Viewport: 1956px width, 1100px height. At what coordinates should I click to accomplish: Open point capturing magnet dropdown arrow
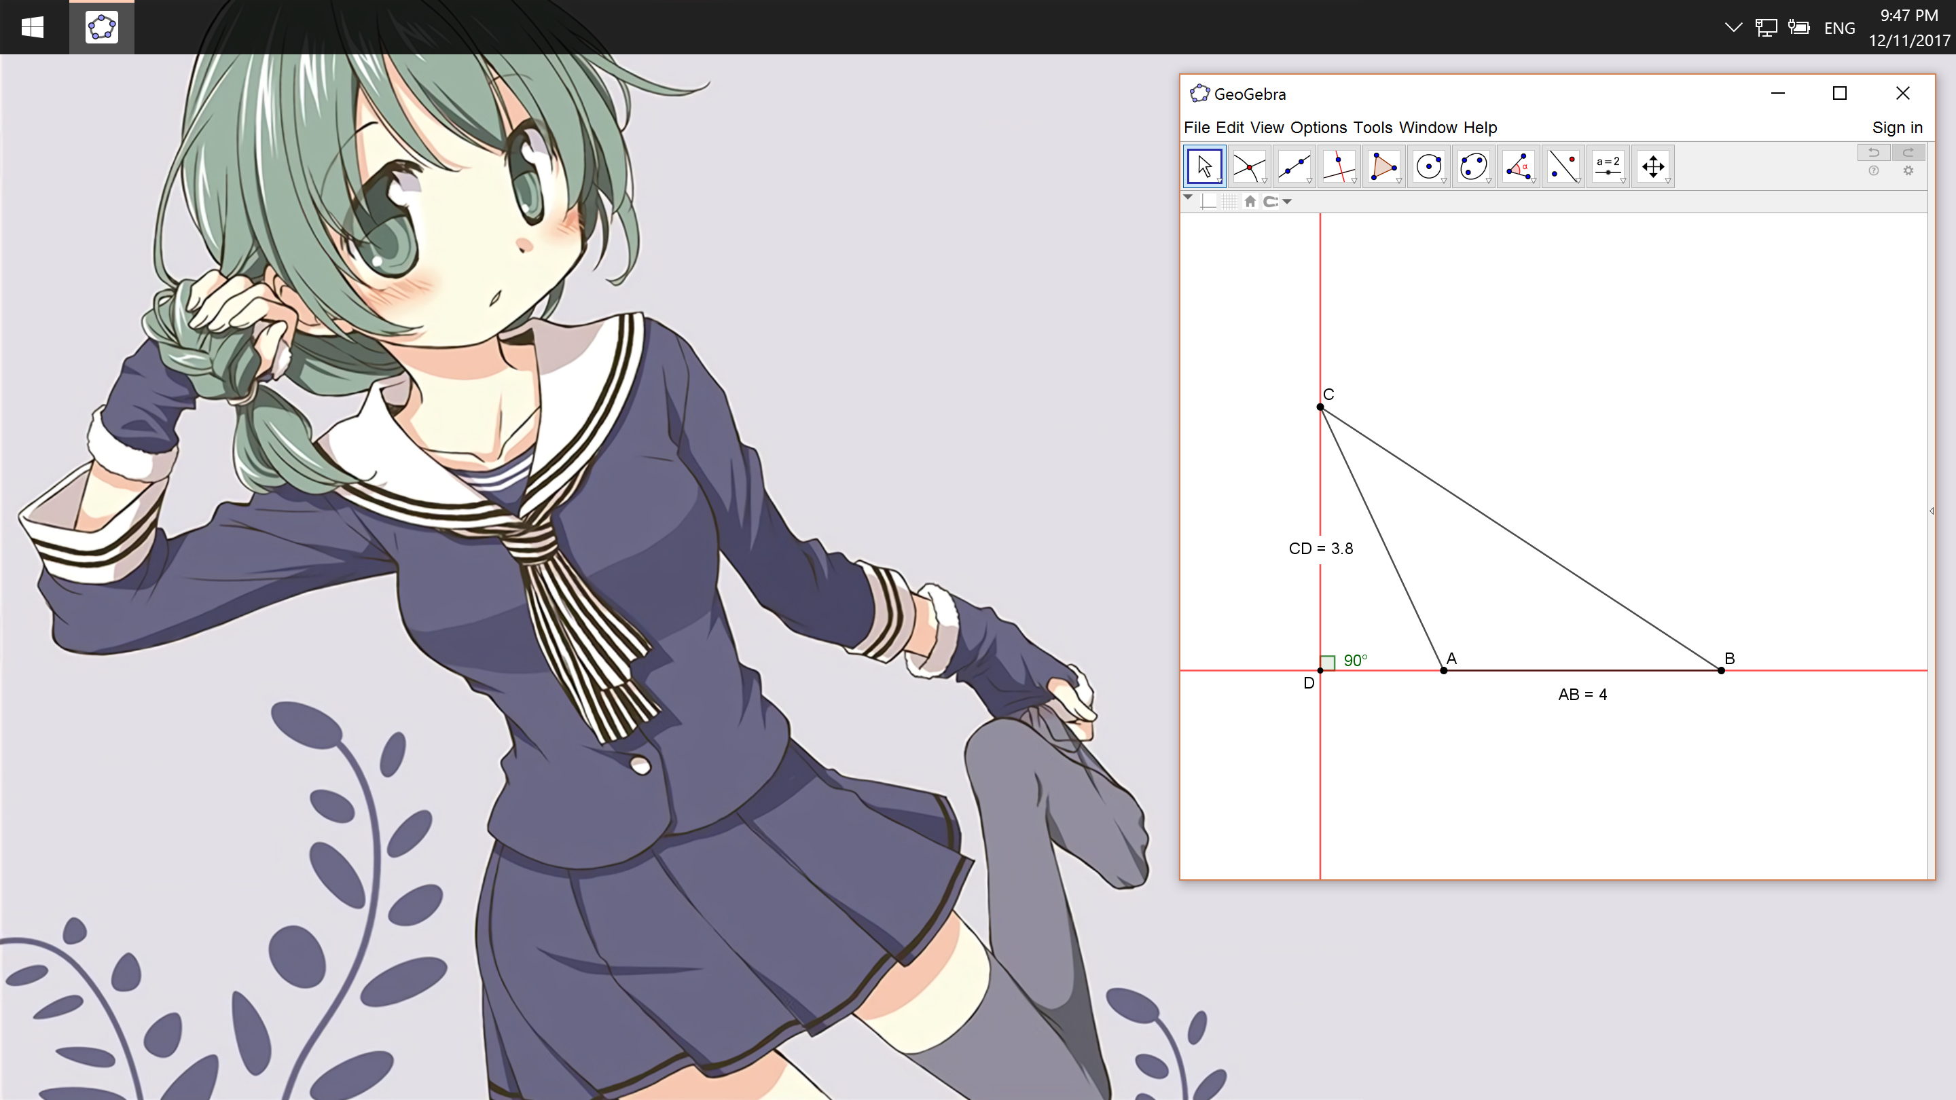tap(1287, 202)
